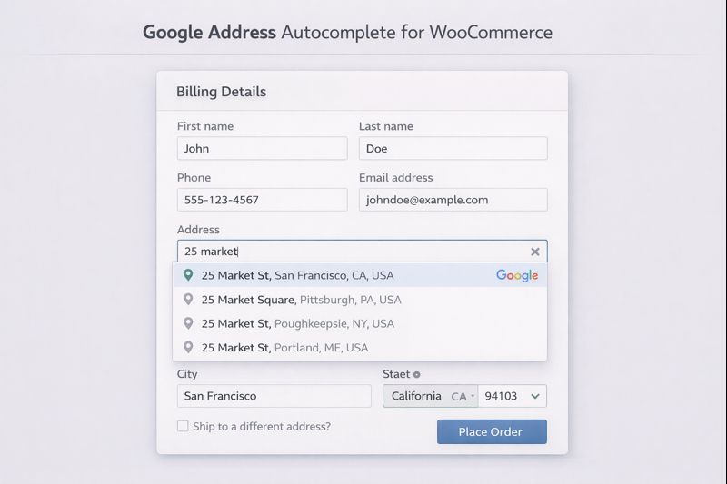Screen dimensions: 727x484
Task: Click the pin icon next to Pittsburgh suggestion
Action: 188,299
